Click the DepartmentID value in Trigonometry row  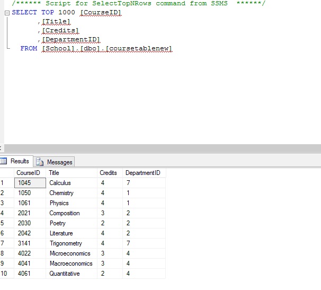pyautogui.click(x=144, y=243)
